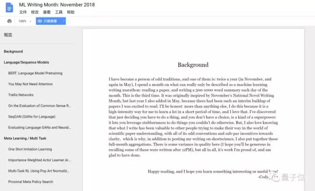
Task: Expand the view-only mode dropdown arrow
Action: click(64, 21)
